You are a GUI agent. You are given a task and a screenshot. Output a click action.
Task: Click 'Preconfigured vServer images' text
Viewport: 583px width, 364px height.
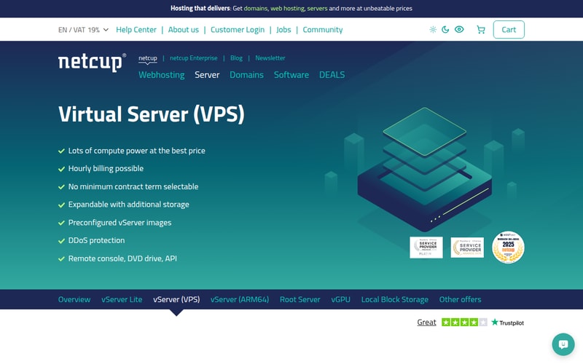(120, 223)
